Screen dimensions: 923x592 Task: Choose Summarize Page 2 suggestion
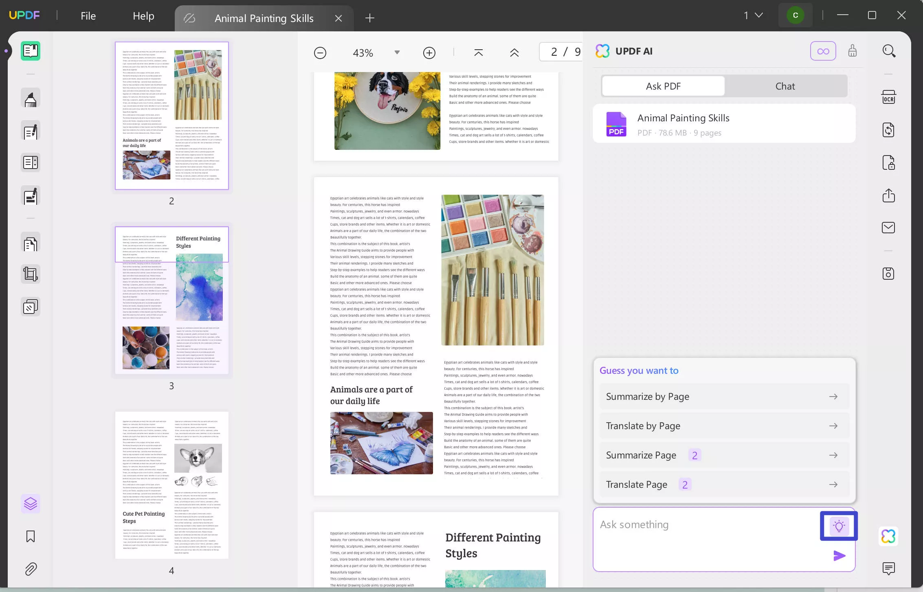(x=724, y=455)
